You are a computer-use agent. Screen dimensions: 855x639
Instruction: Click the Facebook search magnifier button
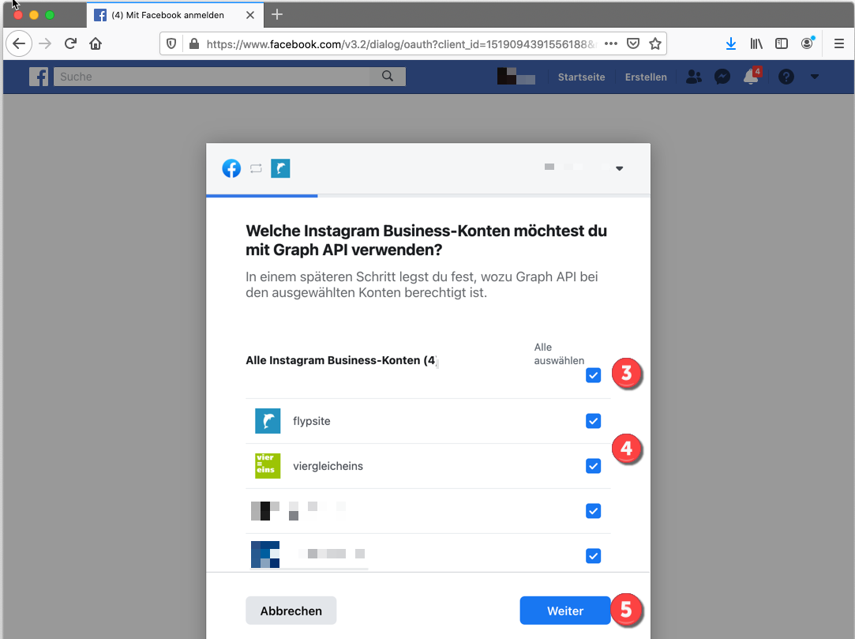(x=388, y=77)
